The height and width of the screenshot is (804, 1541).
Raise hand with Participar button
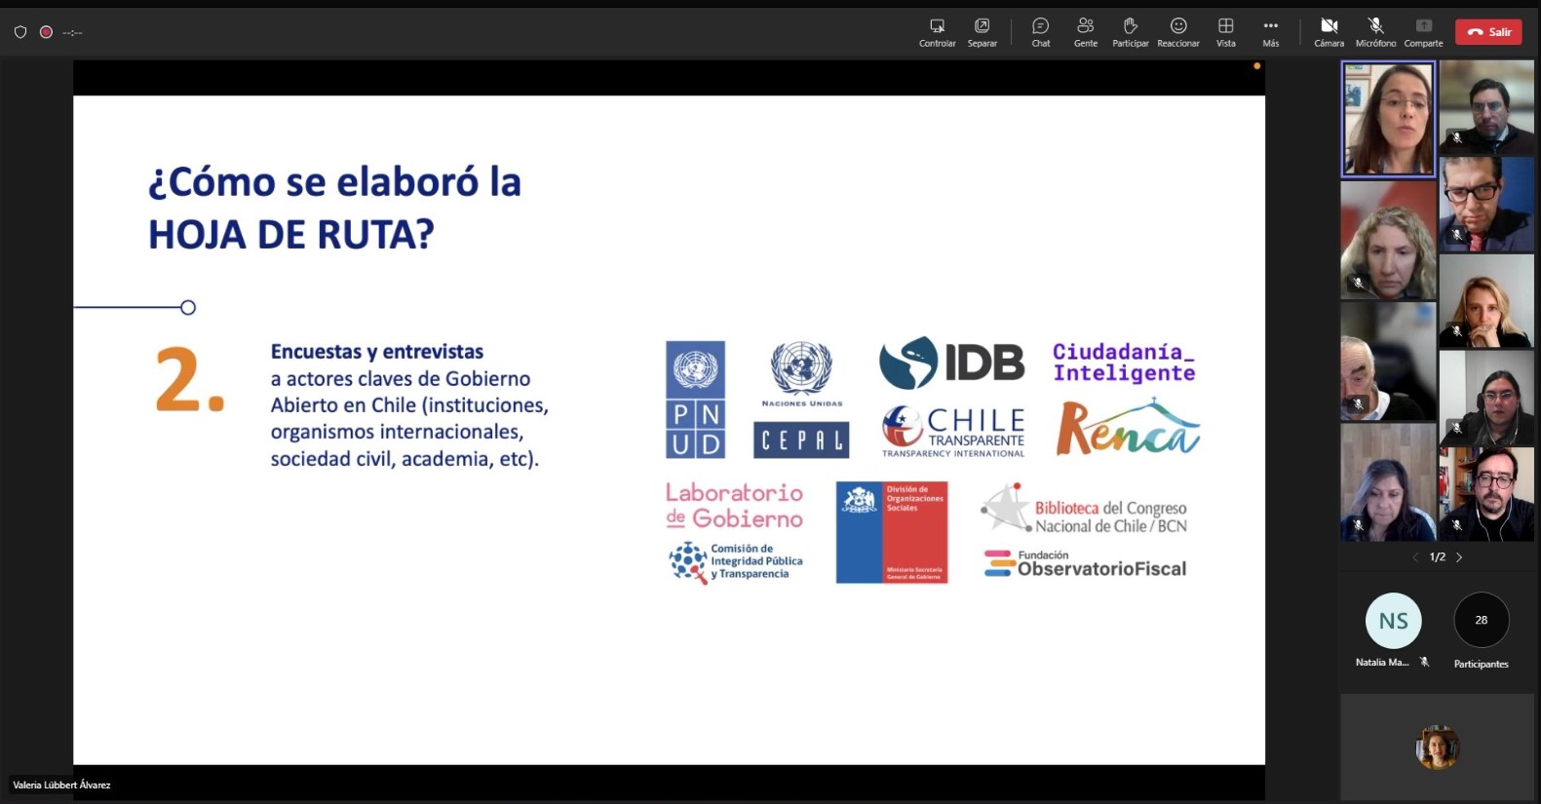[1131, 32]
